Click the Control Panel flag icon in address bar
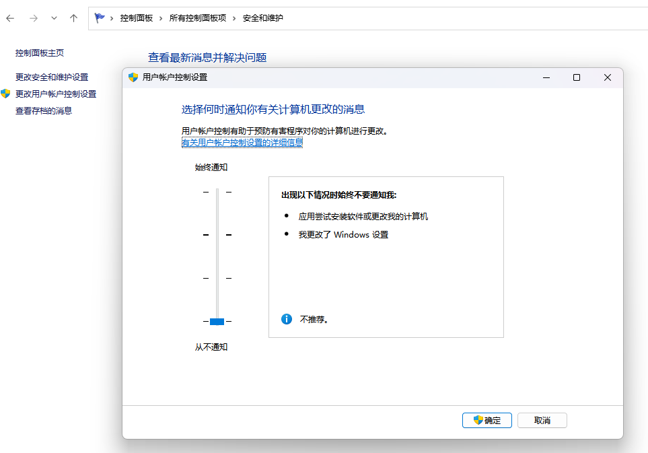Screen dimensions: 648x453 tap(100, 18)
